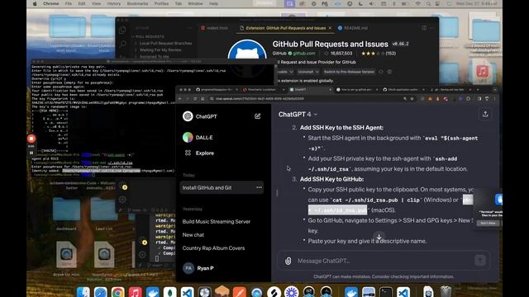Image resolution: width=529 pixels, height=297 pixels.
Task: Open the Chrome menu in the menu bar
Action: tap(51, 3)
